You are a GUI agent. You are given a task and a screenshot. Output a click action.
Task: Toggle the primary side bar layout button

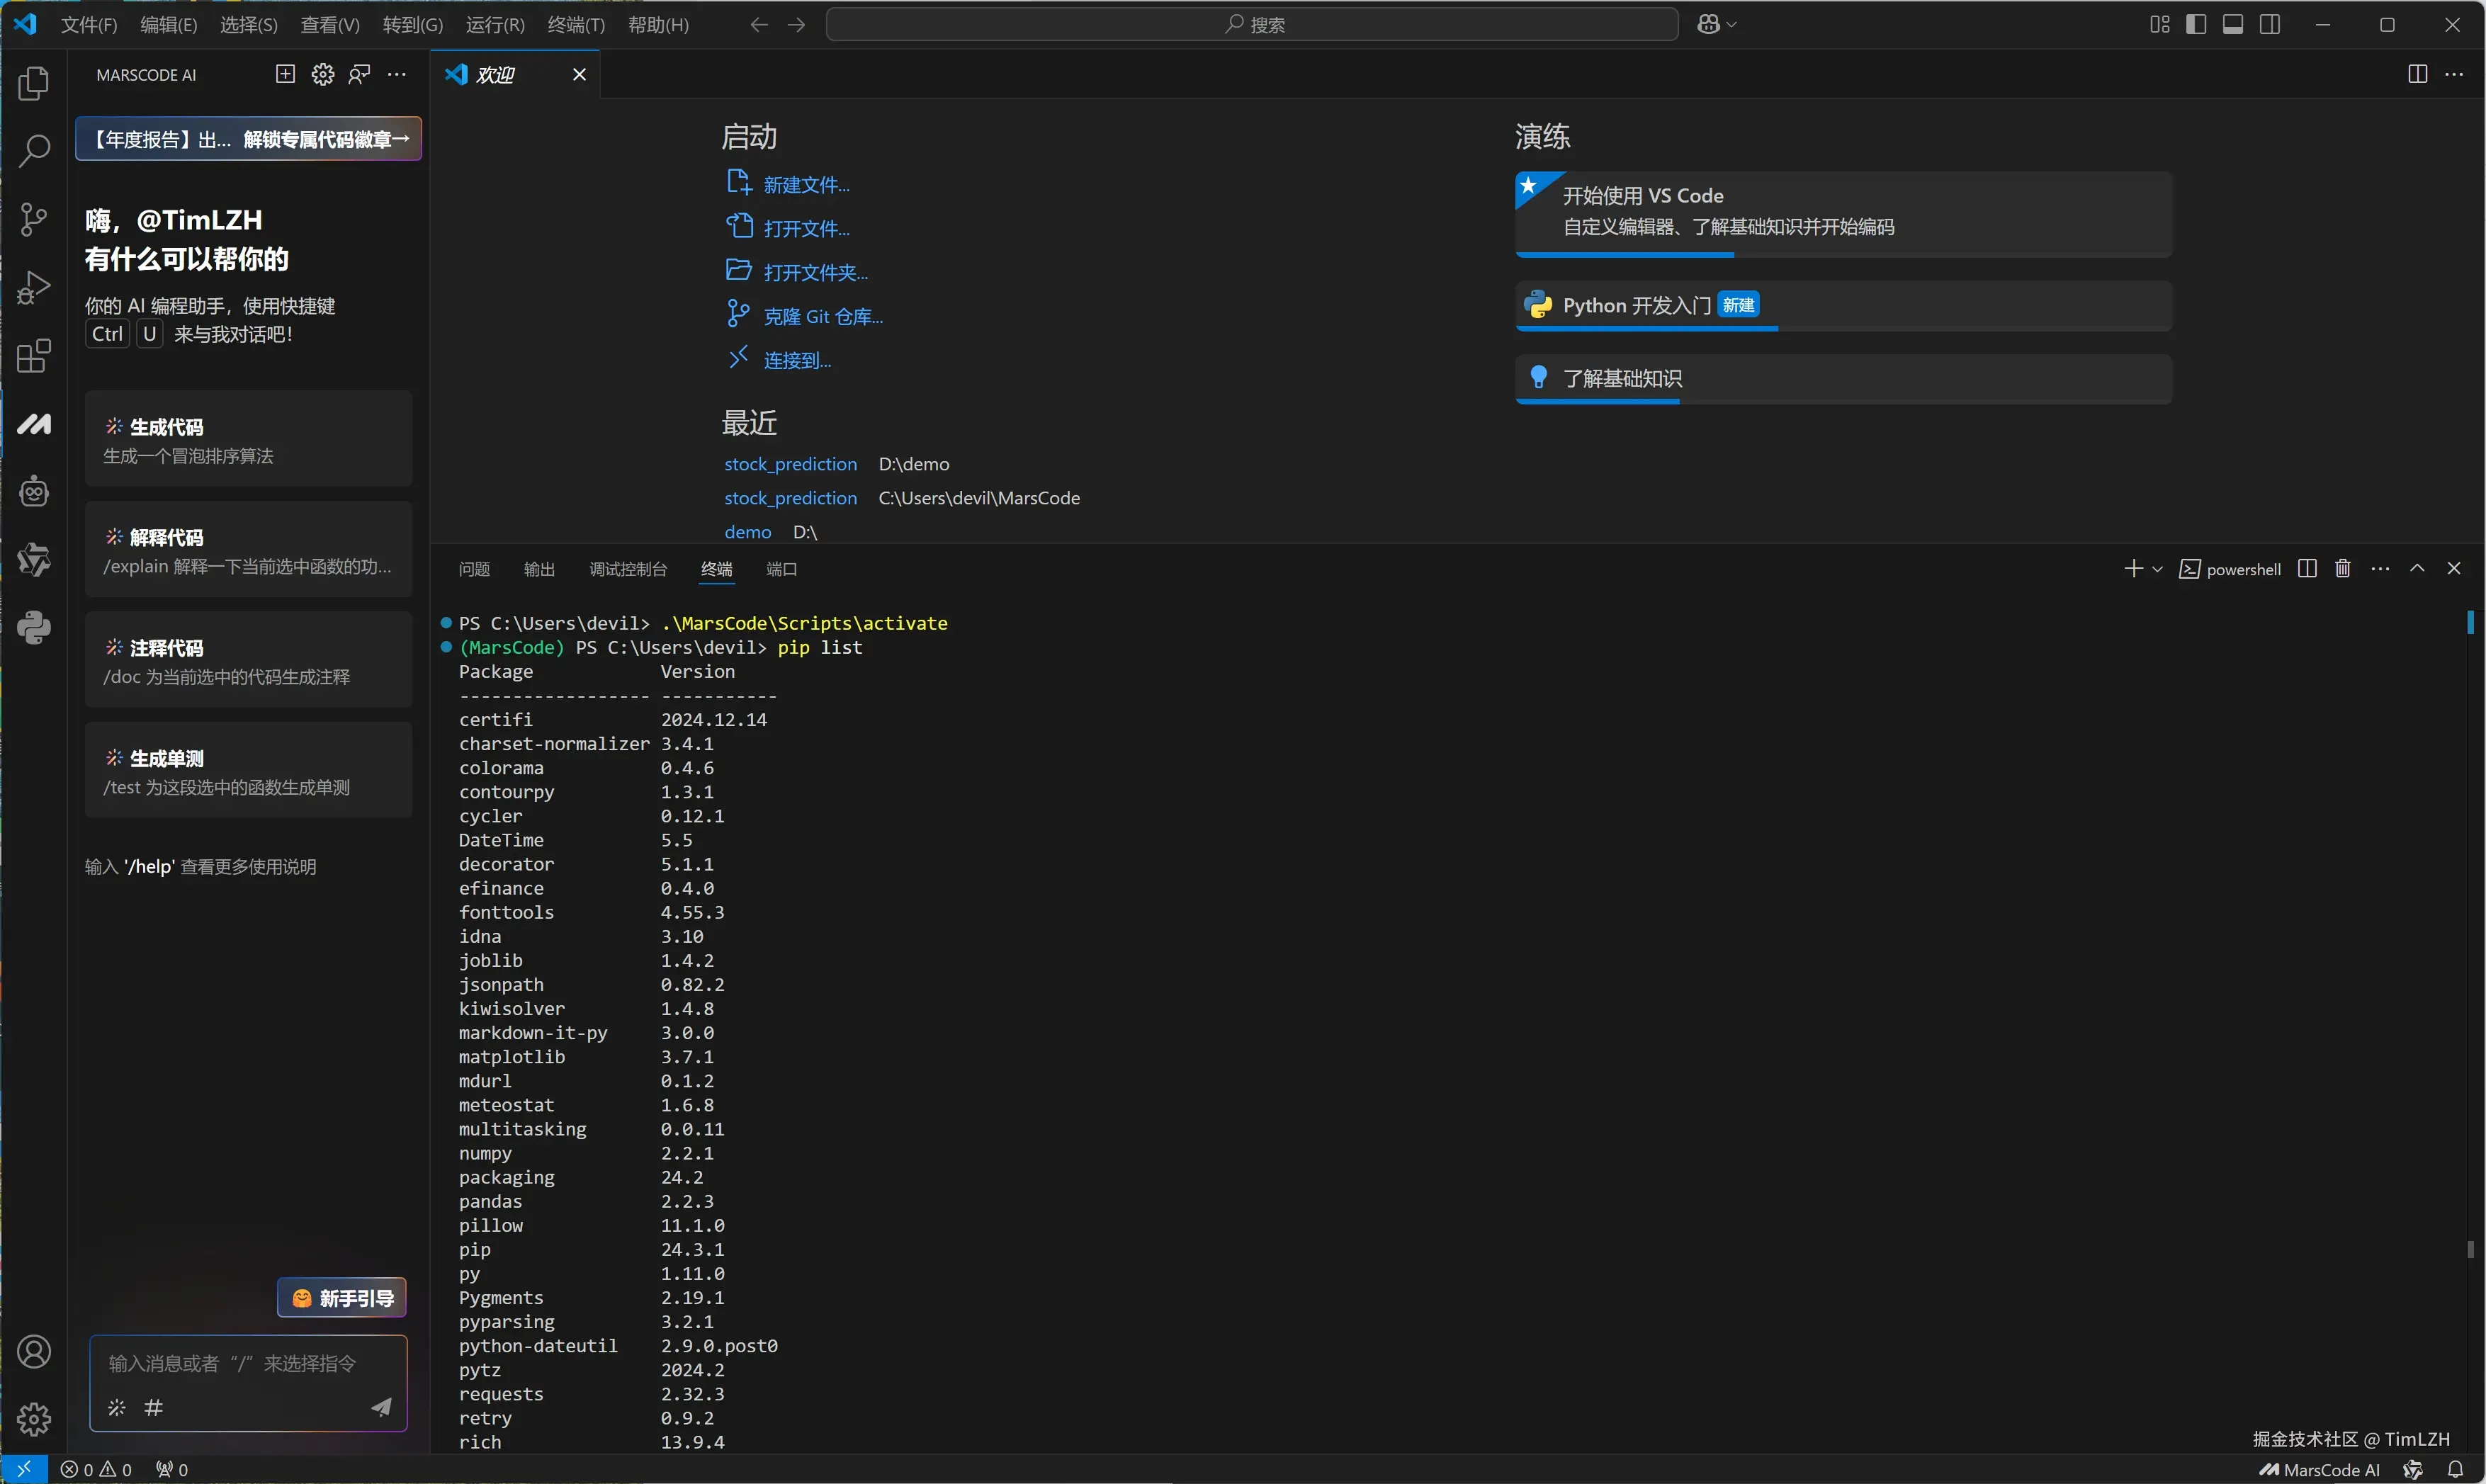click(2196, 25)
